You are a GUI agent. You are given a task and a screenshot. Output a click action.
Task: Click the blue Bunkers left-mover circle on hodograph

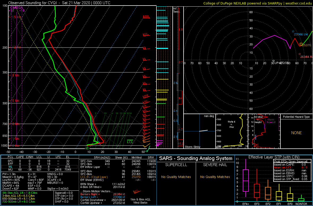(x=293, y=31)
